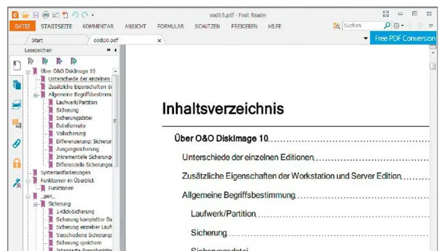Open a file with the folder icon
447x251 pixels.
click(x=26, y=15)
